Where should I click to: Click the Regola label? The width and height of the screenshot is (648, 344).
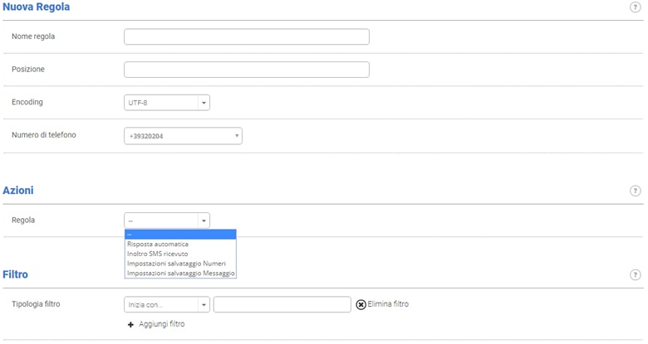[x=23, y=220]
